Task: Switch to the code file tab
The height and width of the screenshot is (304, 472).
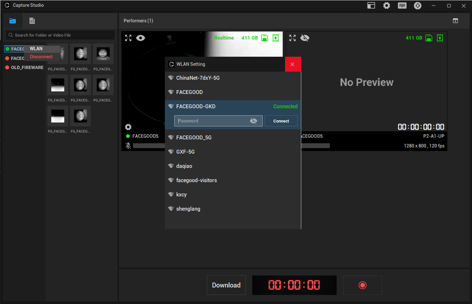Action: coord(32,21)
